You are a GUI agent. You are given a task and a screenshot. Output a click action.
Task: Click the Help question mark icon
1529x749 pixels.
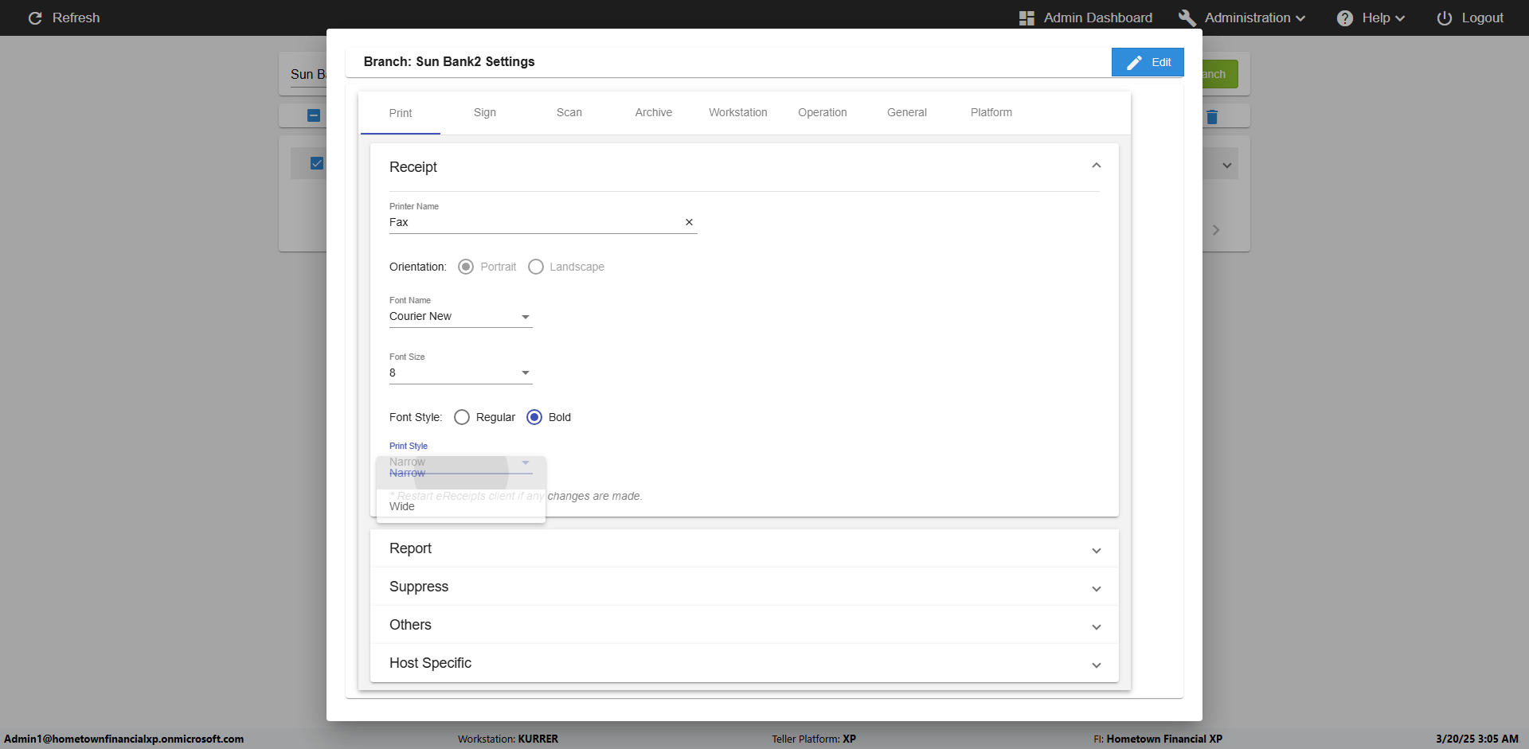[1344, 18]
